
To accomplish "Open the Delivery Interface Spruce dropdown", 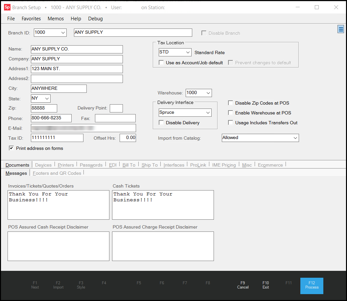I will coord(208,112).
